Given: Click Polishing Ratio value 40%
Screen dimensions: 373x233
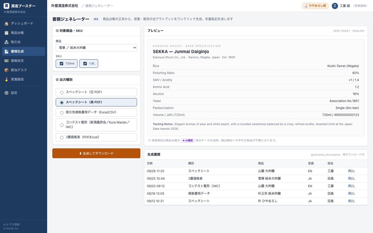Looking at the screenshot, I should (x=355, y=73).
